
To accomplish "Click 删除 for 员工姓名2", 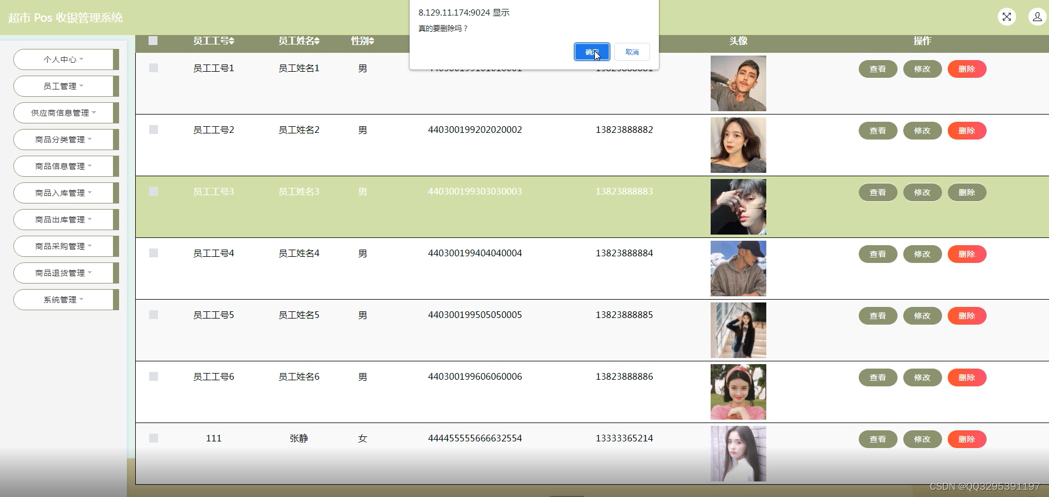I will tap(967, 131).
